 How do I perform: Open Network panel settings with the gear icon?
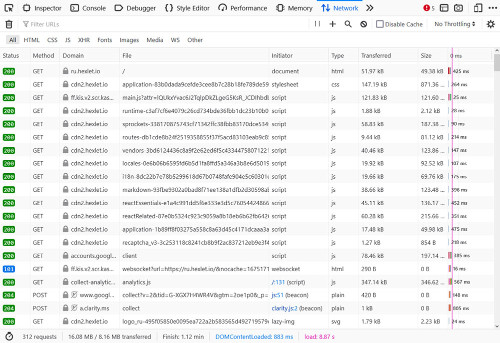(490, 24)
